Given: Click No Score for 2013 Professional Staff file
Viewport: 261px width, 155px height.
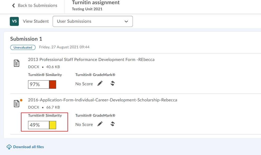Looking at the screenshot, I should pyautogui.click(x=84, y=84).
